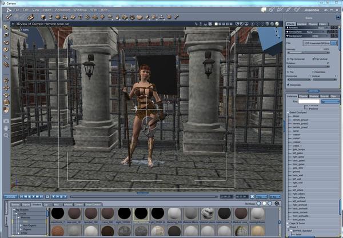Open the Animation menu
The image size is (343, 238).
(x=62, y=10)
